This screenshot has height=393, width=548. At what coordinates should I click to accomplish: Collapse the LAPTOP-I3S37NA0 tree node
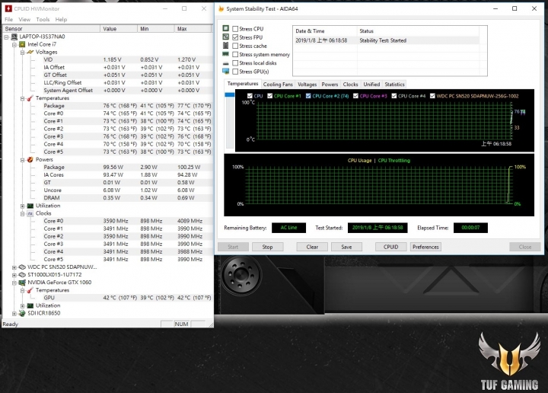tap(6, 37)
